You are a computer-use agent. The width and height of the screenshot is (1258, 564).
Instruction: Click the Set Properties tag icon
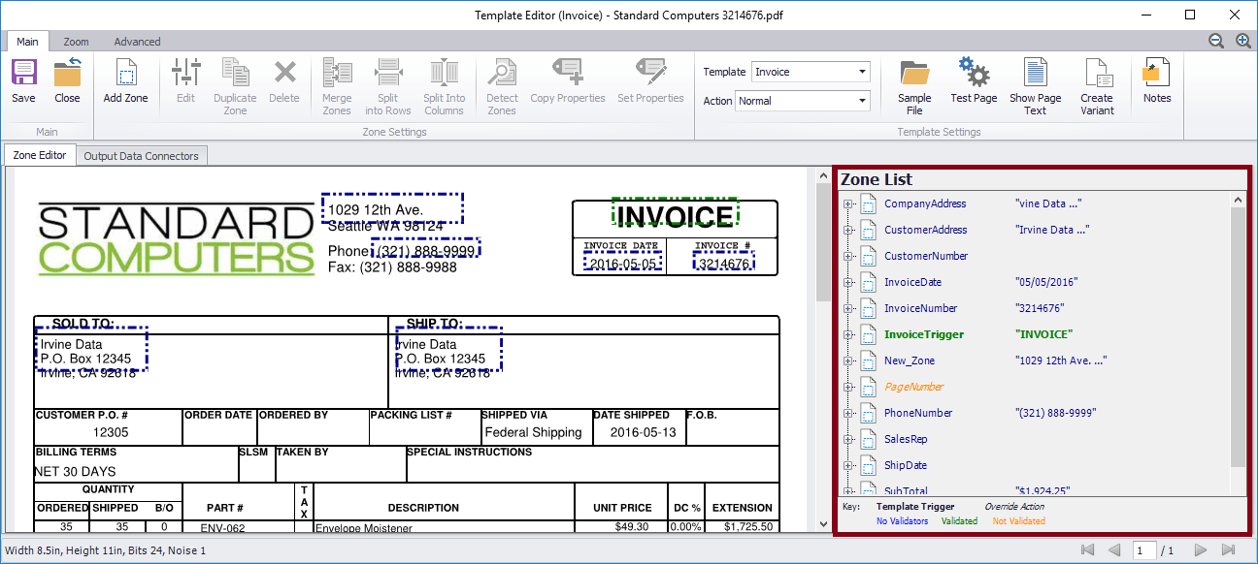click(650, 74)
